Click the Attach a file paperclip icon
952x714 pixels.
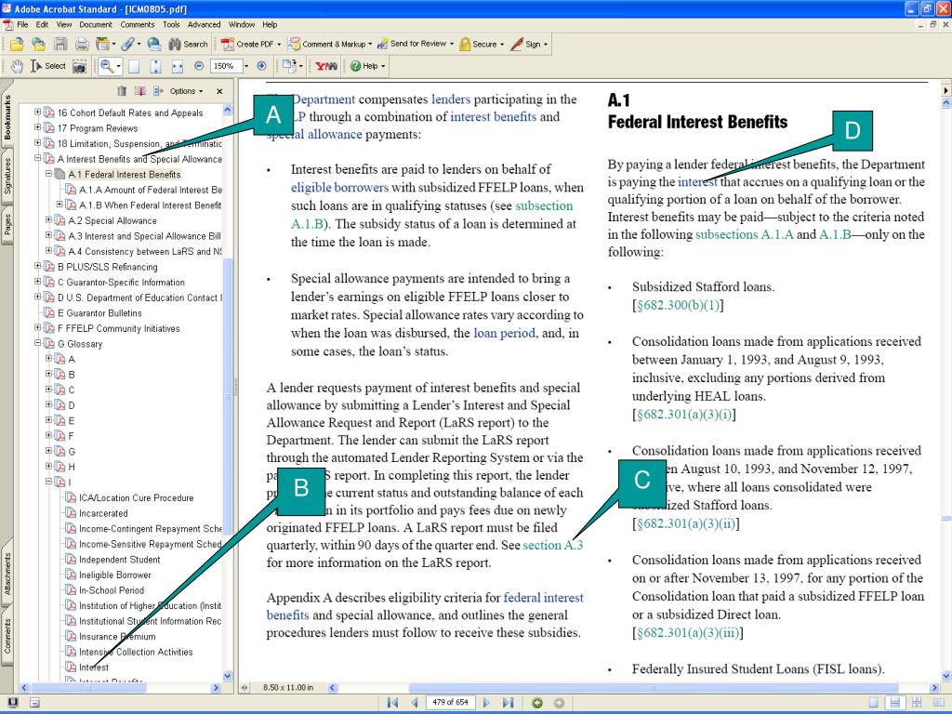click(x=126, y=44)
